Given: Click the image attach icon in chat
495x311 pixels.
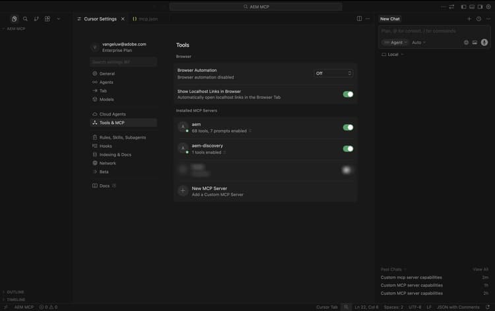Looking at the screenshot, I should (475, 42).
